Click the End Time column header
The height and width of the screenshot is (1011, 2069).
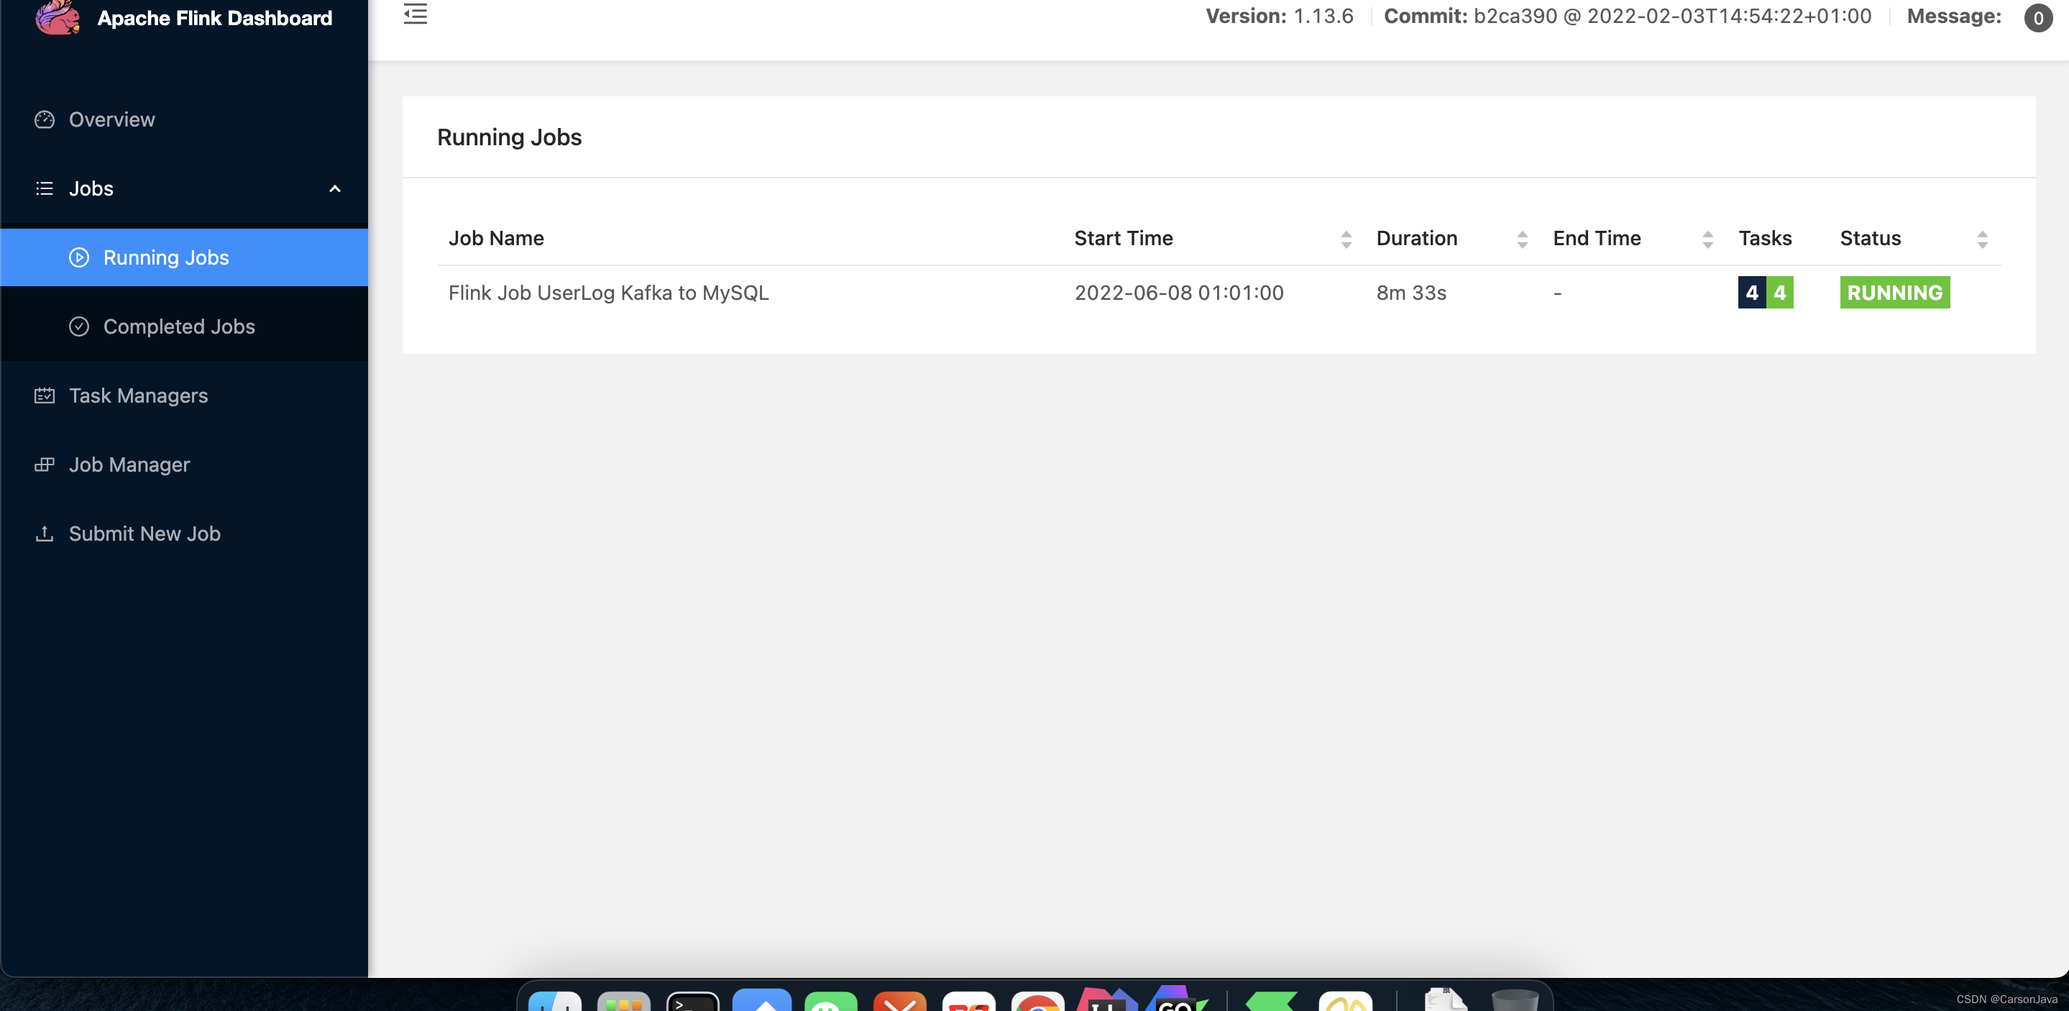1597,238
